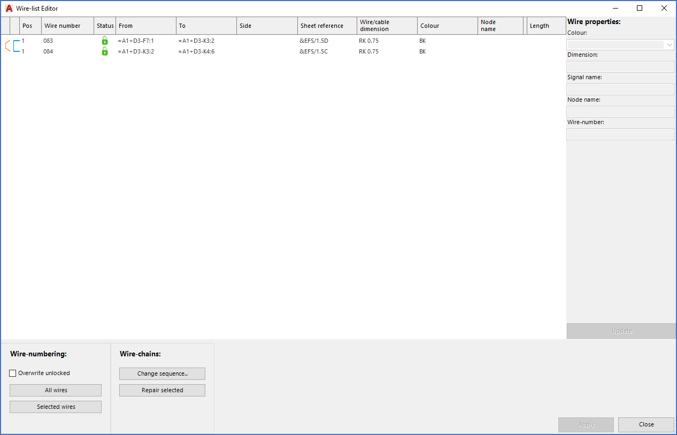Click the Sheet reference column header
Screen dimensions: 677x435
click(327, 26)
